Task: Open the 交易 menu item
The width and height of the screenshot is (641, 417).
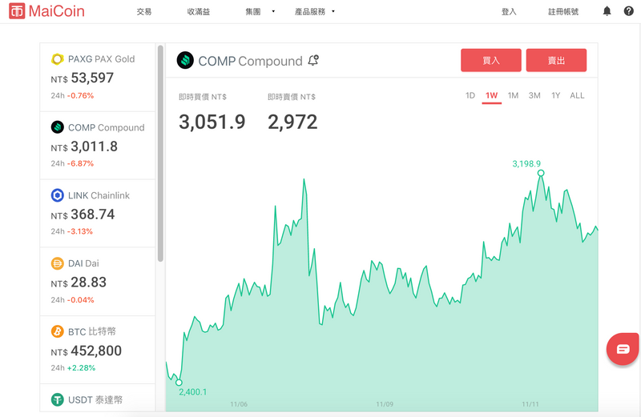Action: (144, 11)
